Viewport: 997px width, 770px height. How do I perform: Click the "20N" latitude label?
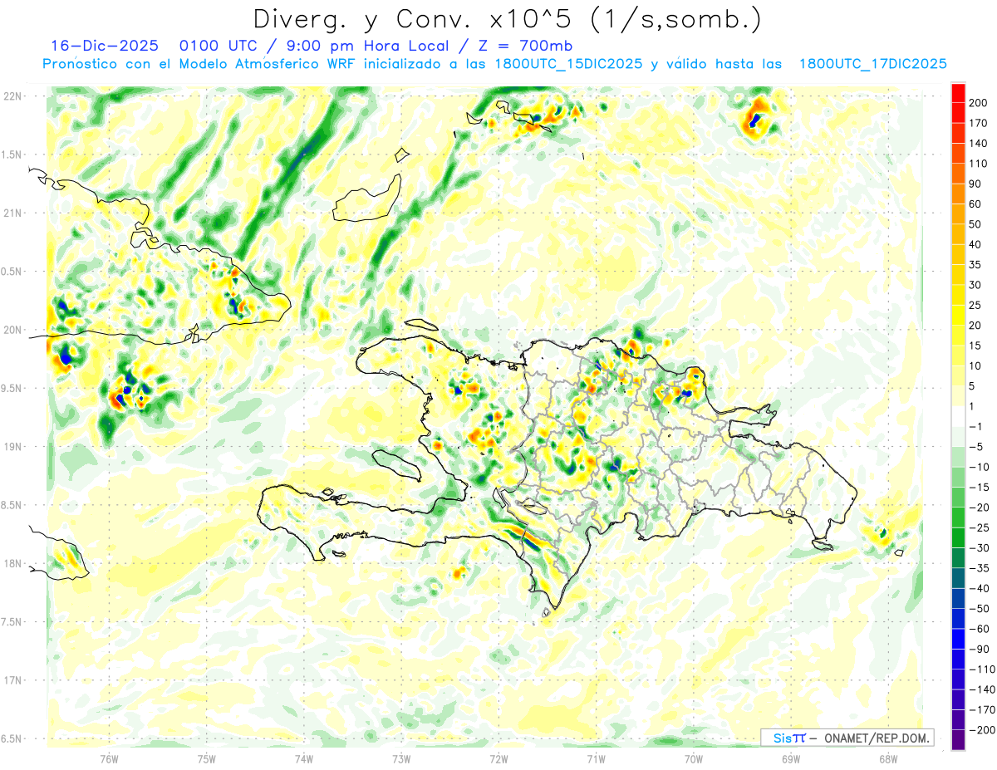(12, 330)
